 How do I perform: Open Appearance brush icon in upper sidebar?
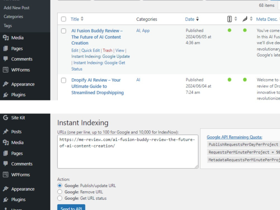tap(6, 84)
